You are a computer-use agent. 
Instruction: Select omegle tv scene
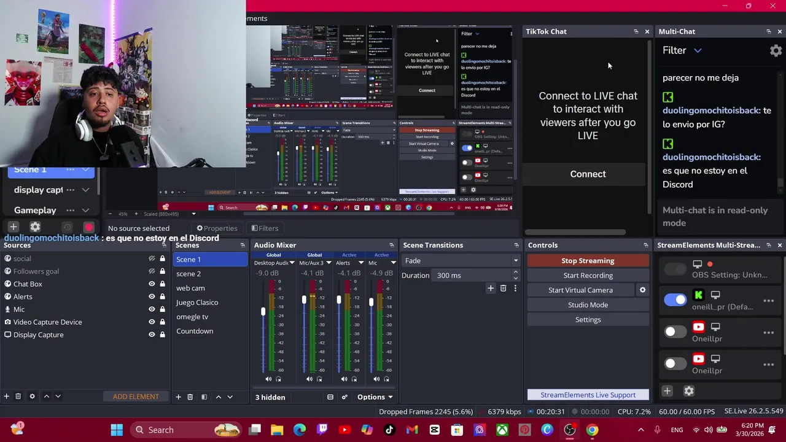[209, 317]
